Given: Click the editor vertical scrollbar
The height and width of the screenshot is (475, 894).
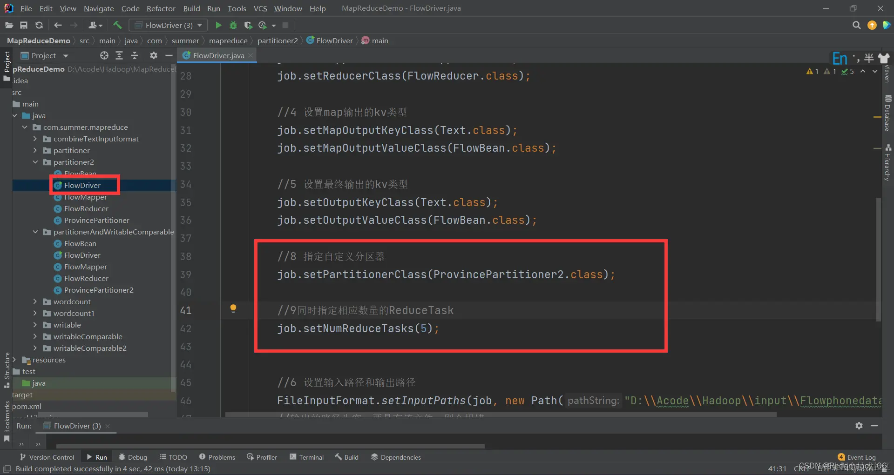Looking at the screenshot, I should 878,260.
